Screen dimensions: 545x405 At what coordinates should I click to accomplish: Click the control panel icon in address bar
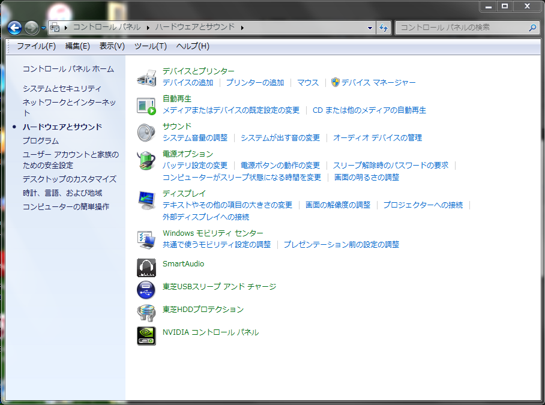[x=55, y=27]
